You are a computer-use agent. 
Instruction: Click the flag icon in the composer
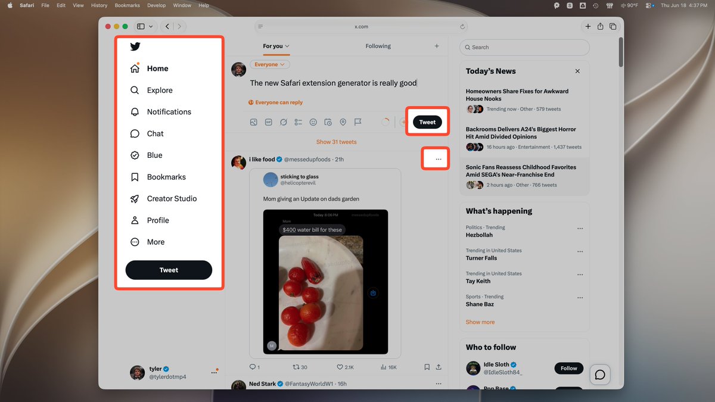357,122
